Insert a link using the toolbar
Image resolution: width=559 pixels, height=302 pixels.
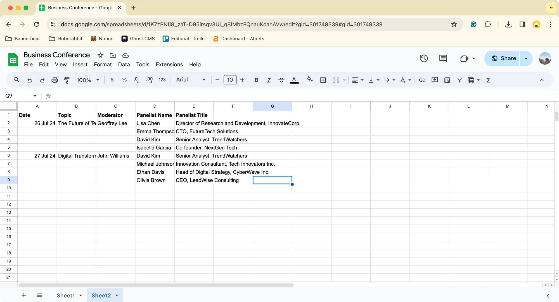tap(422, 80)
